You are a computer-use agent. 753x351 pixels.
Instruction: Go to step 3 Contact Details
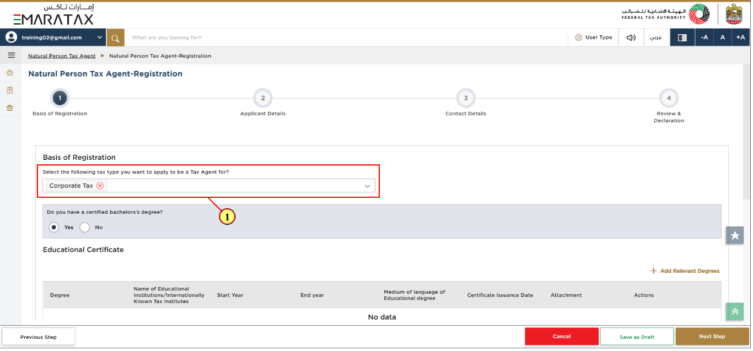click(x=466, y=98)
